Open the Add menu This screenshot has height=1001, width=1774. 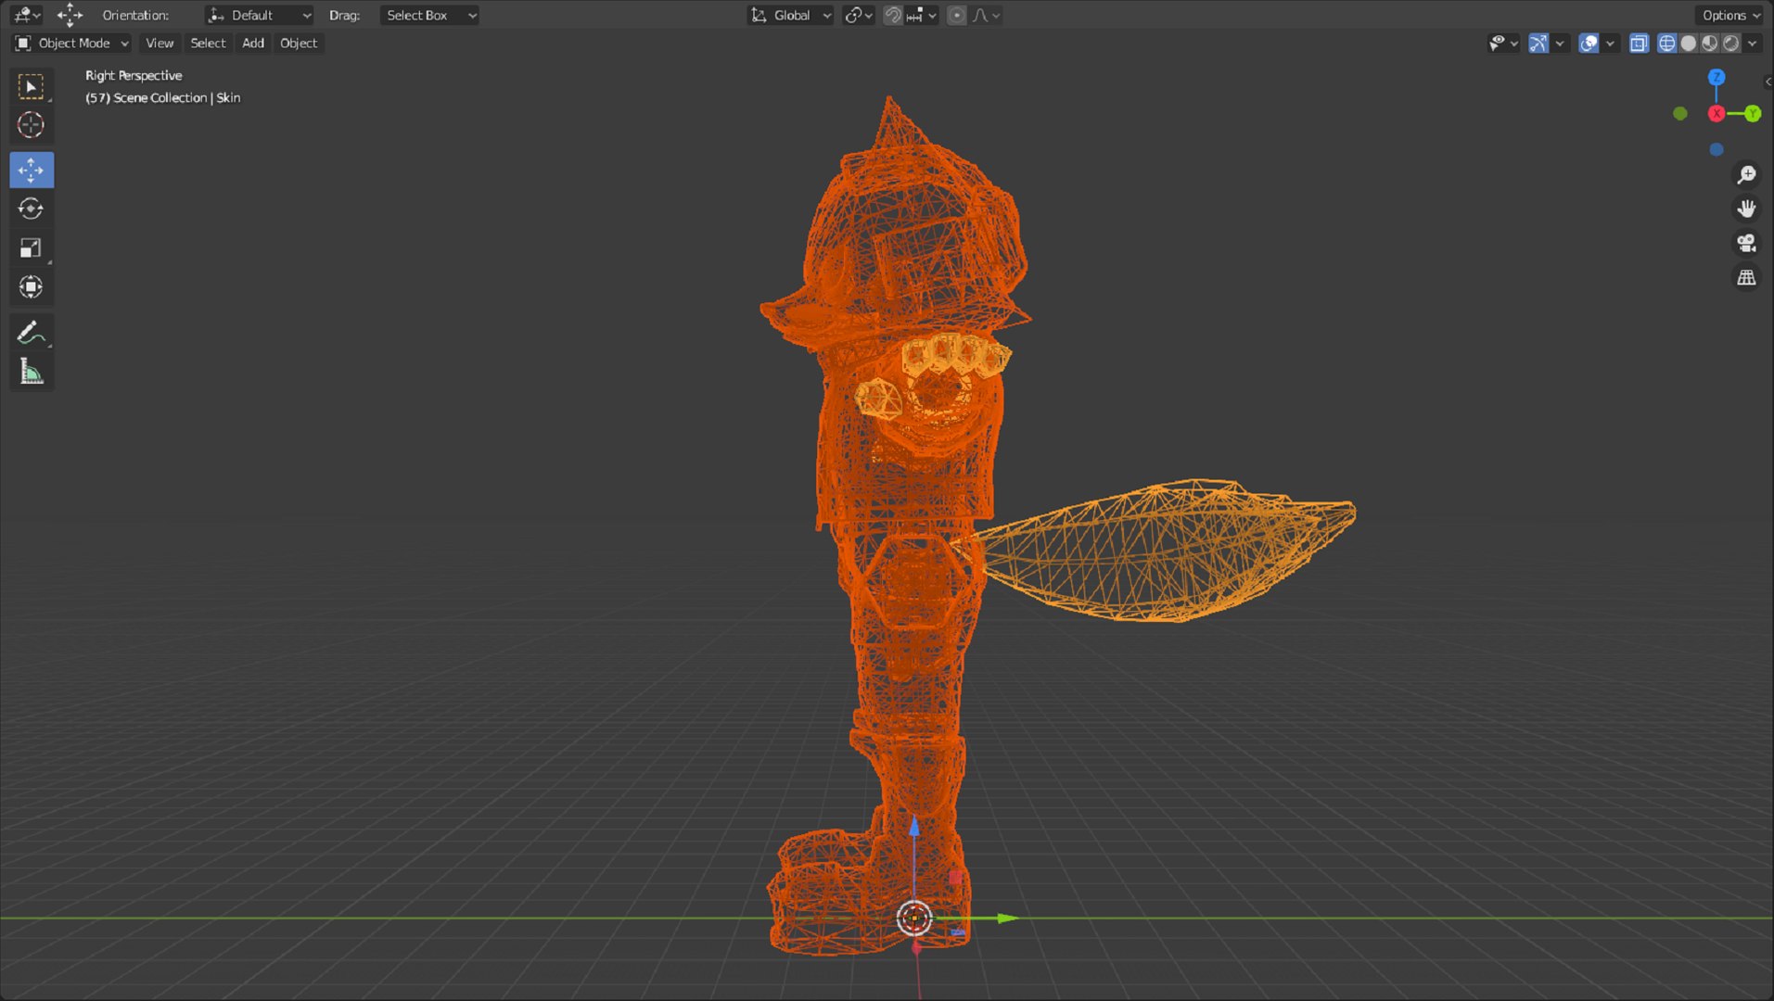coord(253,43)
